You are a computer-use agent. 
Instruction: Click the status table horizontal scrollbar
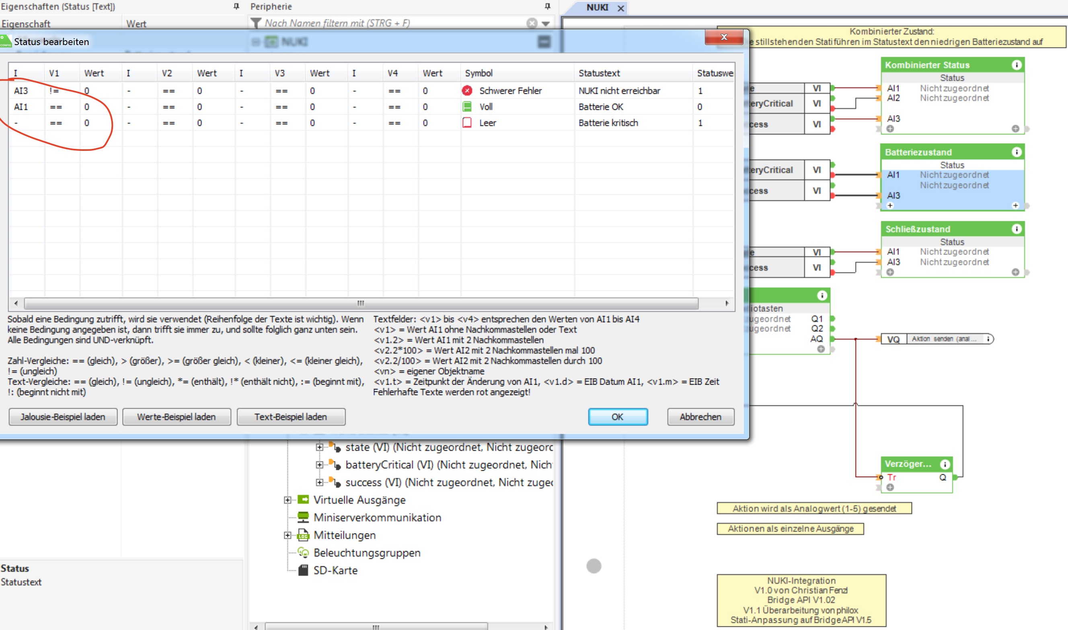coord(361,303)
